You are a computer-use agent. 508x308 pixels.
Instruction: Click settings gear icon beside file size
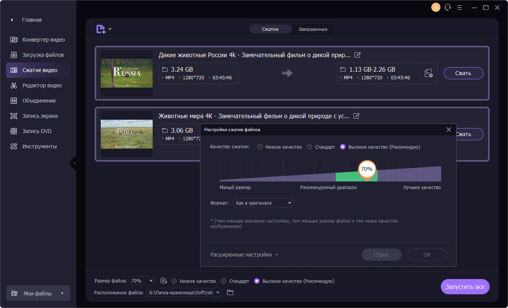click(x=164, y=281)
